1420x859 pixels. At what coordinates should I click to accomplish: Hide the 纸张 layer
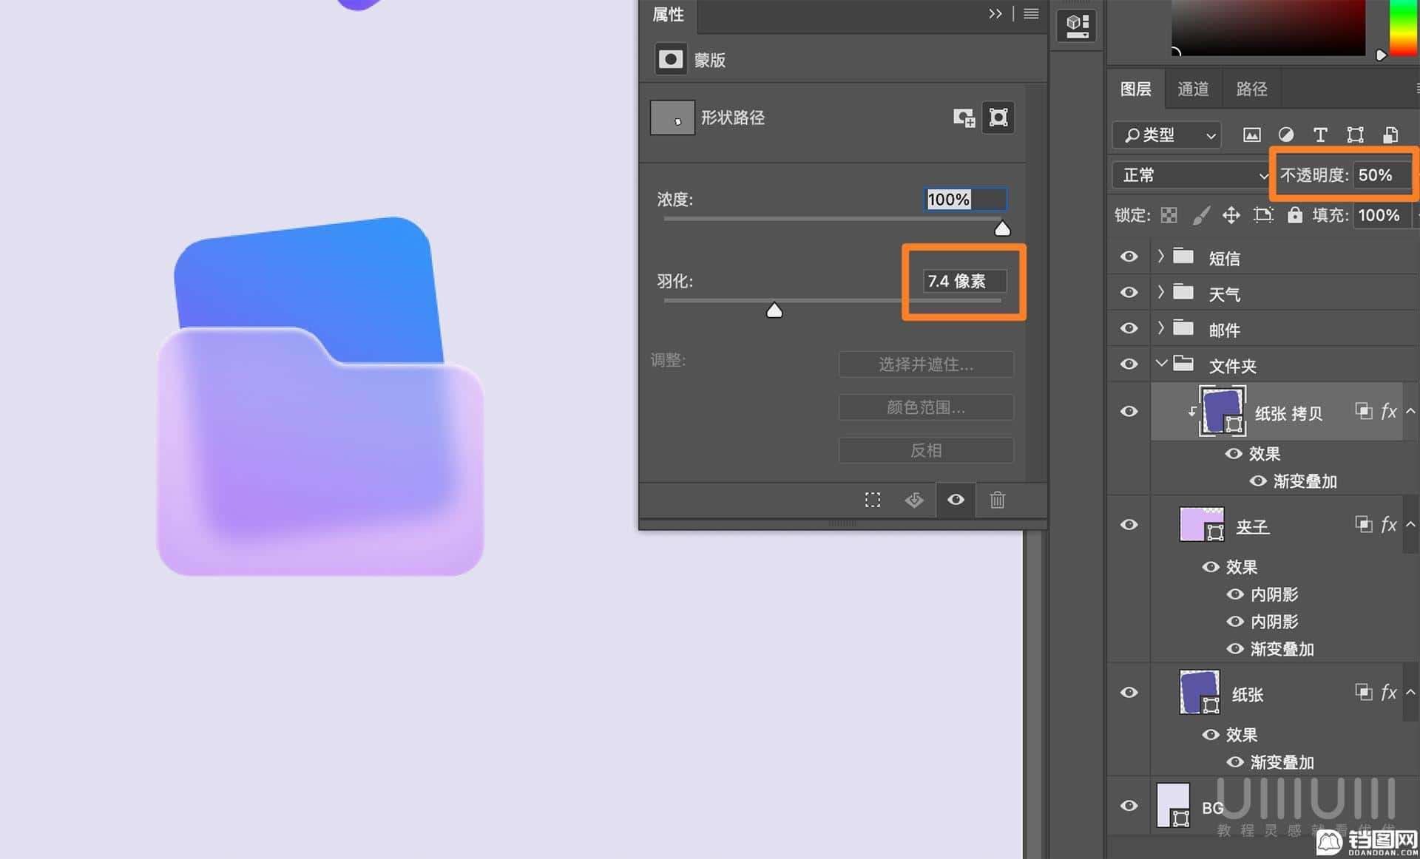[x=1129, y=693]
